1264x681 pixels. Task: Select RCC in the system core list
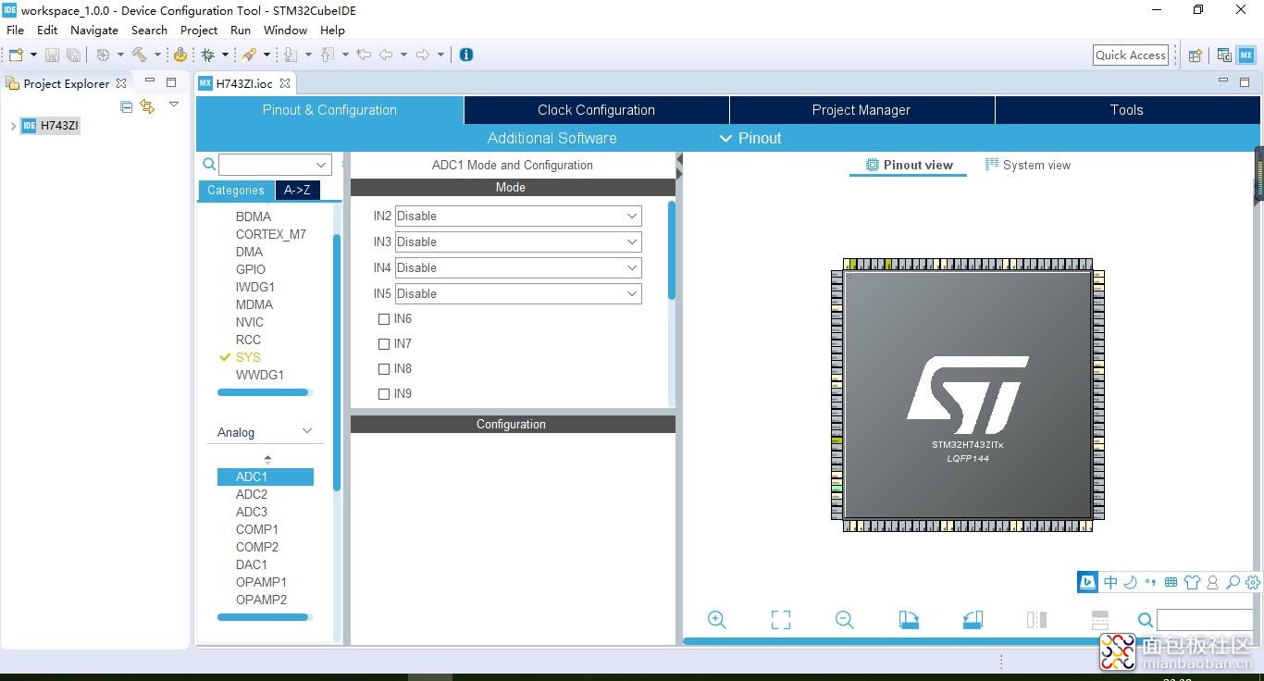click(x=248, y=340)
